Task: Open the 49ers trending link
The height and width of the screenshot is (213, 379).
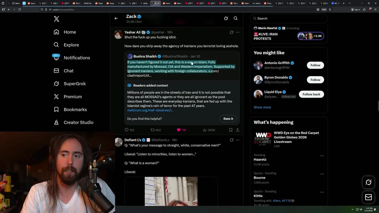Action: [277, 201]
